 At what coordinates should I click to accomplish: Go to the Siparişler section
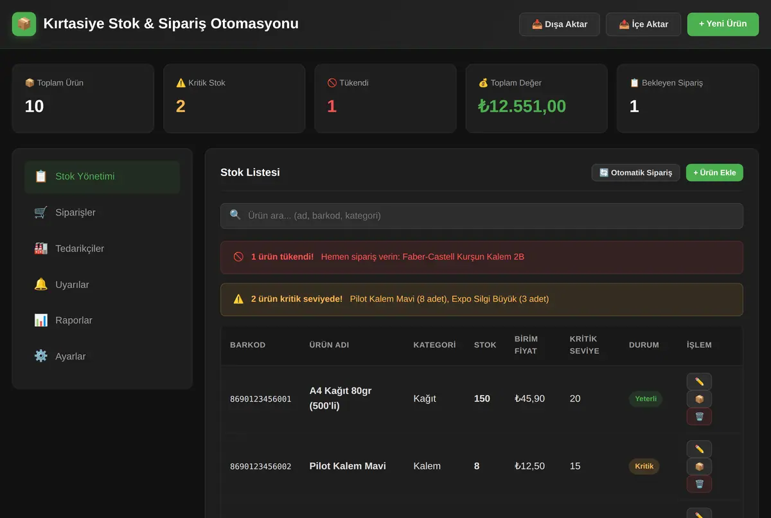102,213
